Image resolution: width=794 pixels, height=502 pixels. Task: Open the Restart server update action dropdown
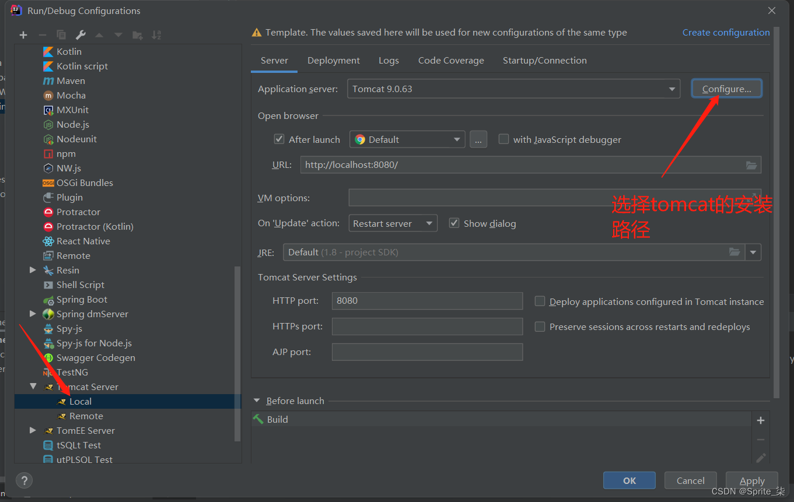pyautogui.click(x=393, y=223)
